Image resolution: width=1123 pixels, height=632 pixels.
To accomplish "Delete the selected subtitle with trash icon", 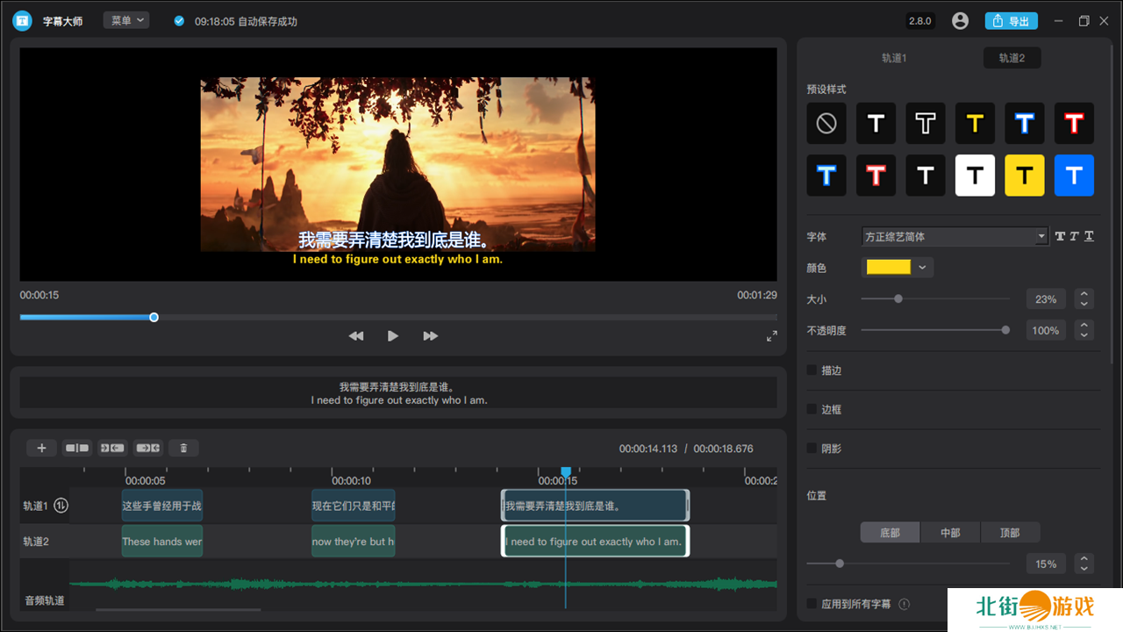I will point(183,449).
